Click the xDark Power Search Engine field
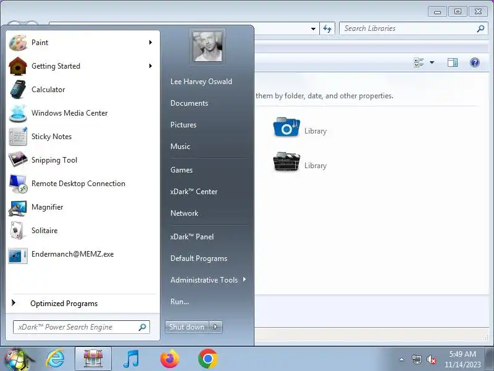Screen dimensions: 494x371 coord(82,327)
